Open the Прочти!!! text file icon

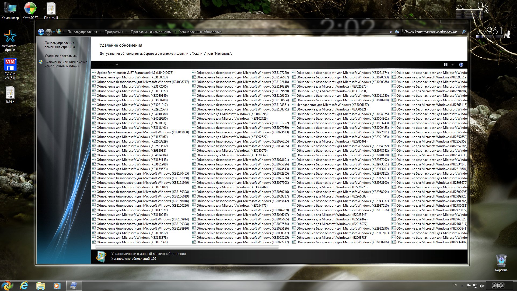point(51,10)
